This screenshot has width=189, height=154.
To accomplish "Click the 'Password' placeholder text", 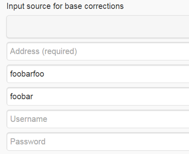I will 28,142.
